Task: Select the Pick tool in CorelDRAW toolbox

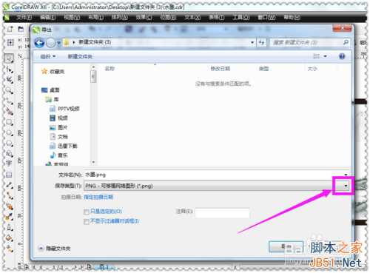Action: 9,58
